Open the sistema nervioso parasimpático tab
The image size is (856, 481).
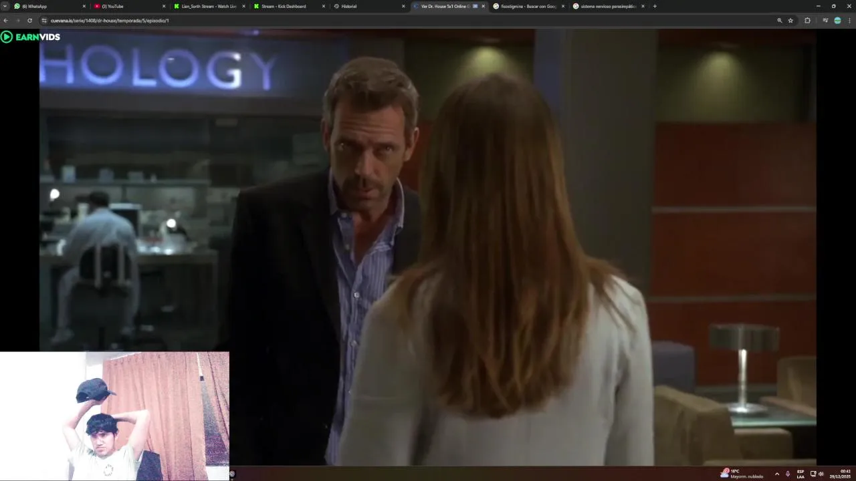608,6
